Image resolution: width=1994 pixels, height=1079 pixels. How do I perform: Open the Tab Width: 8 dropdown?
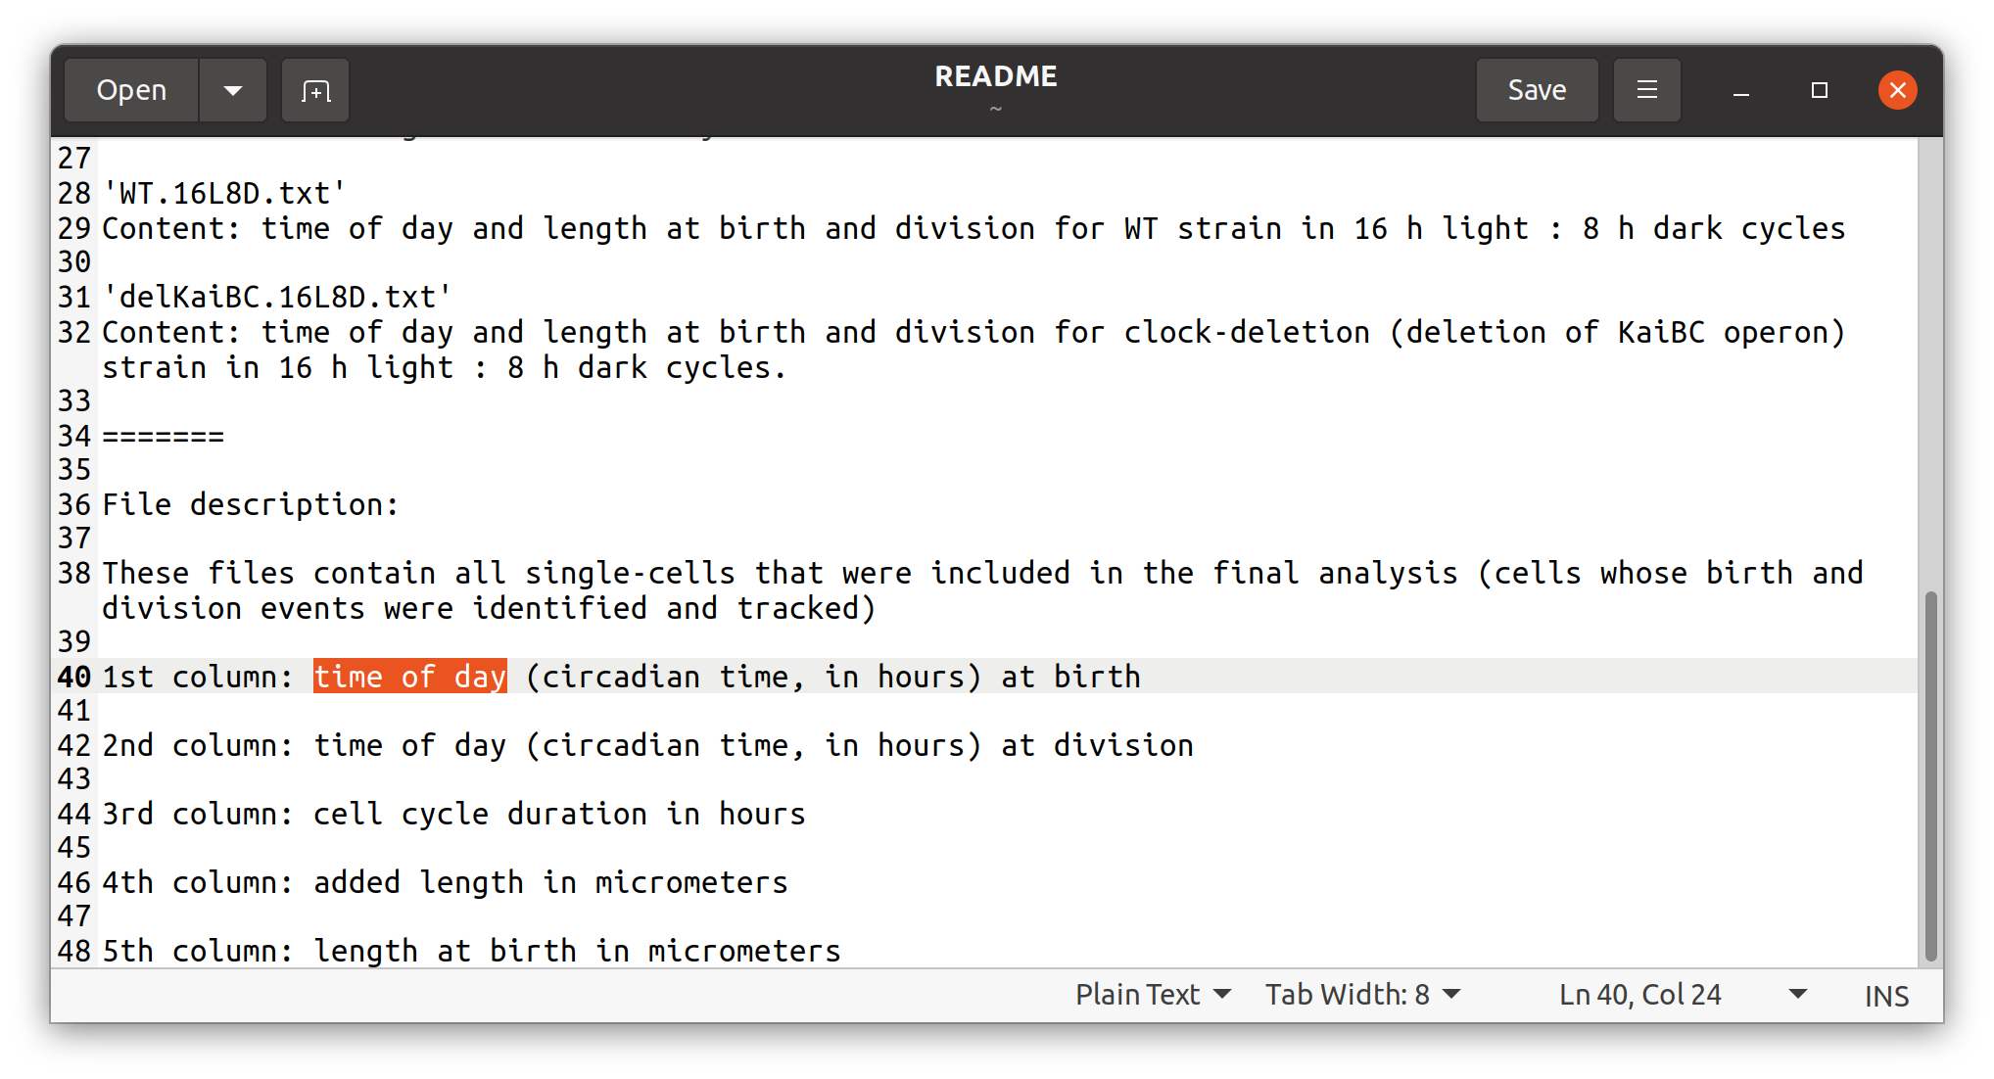coord(1361,995)
